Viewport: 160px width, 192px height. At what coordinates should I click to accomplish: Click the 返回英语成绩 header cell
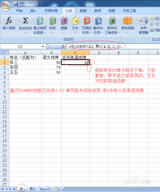click(76, 57)
